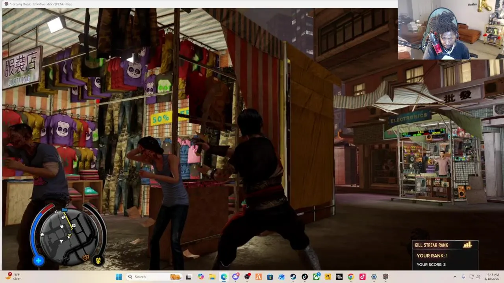Viewport: 504px width, 283px height.
Task: Switch to Sleeping Dogs game in the taskbar
Action: click(385, 277)
